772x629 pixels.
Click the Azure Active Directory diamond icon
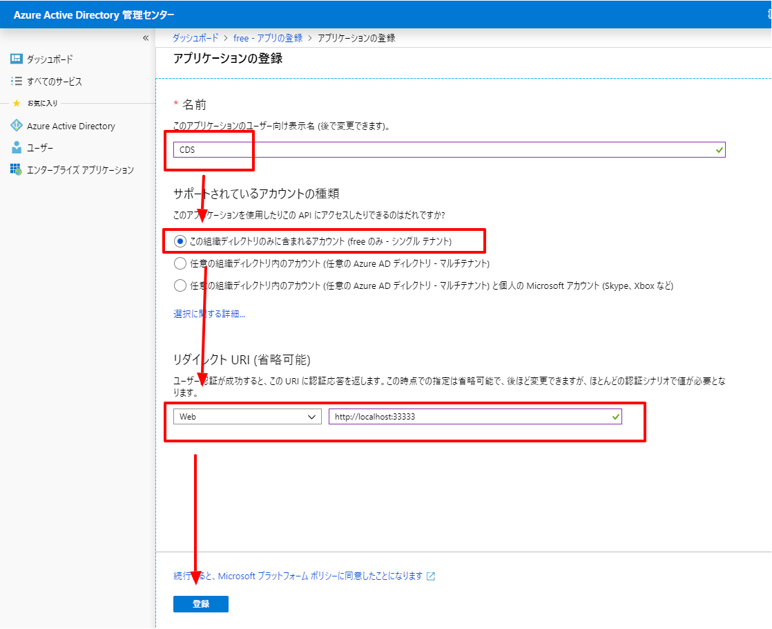point(17,126)
